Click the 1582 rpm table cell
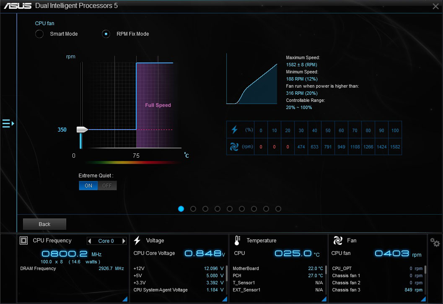This screenshot has width=443, height=304. pos(395,147)
